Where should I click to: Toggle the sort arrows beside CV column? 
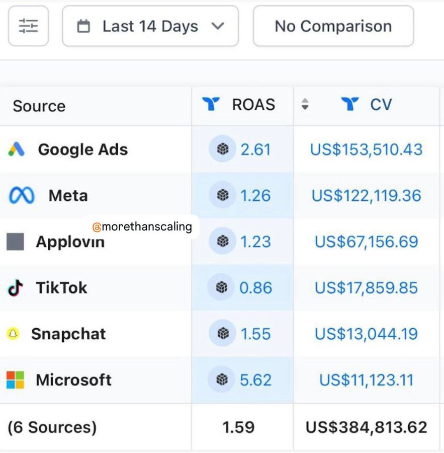click(305, 104)
